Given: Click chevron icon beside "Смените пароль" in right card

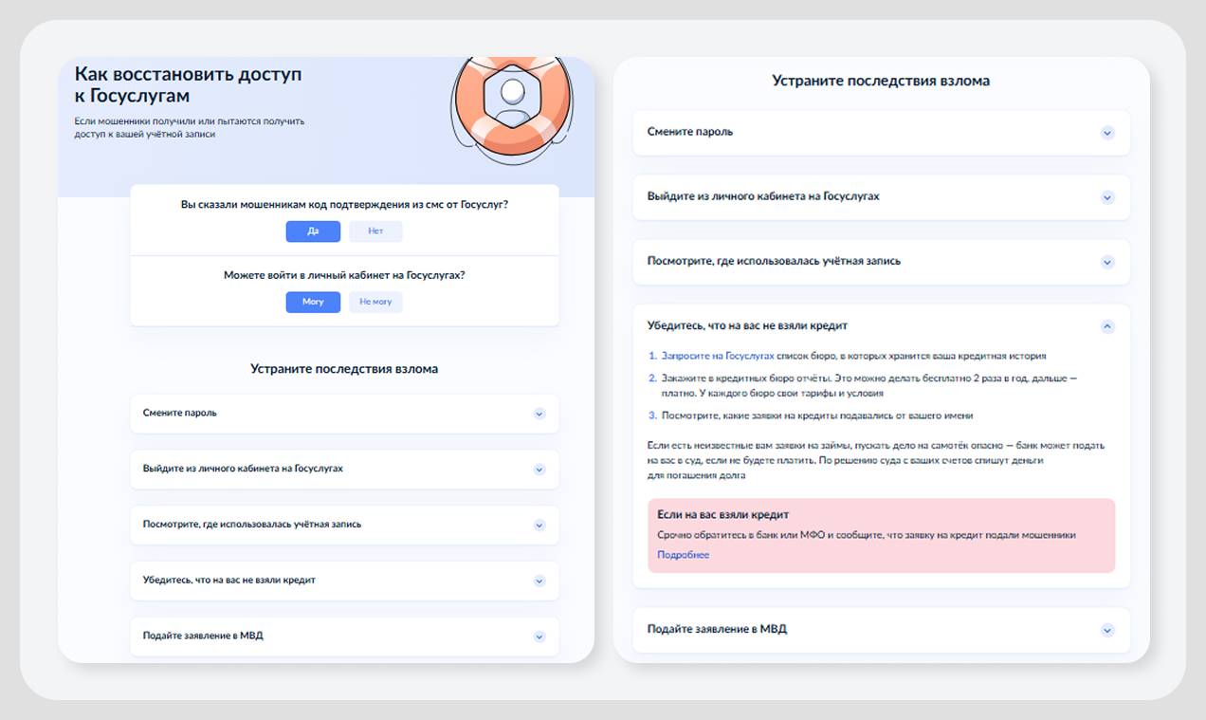Looking at the screenshot, I should [1107, 133].
